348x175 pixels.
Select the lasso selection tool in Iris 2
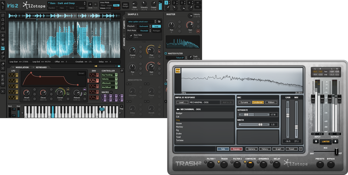(3, 48)
